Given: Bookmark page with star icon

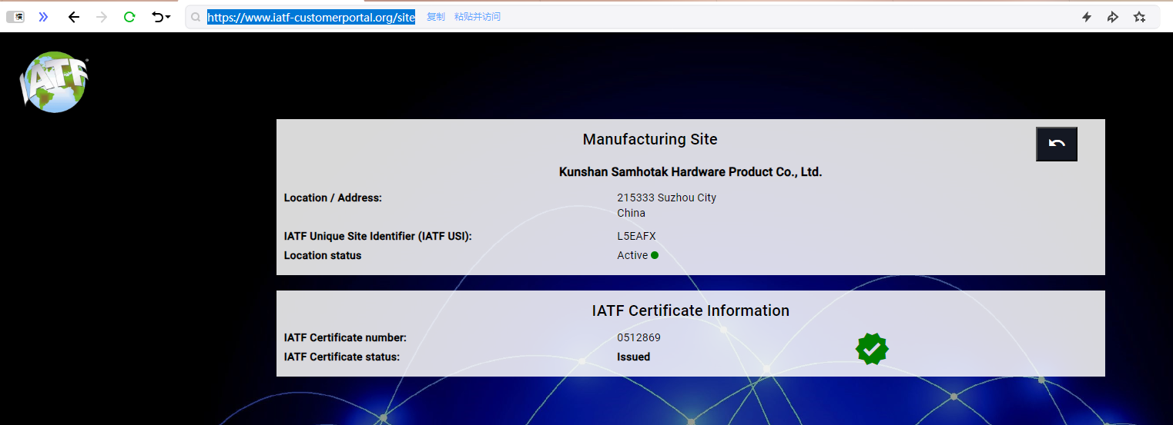Looking at the screenshot, I should coord(1140,17).
